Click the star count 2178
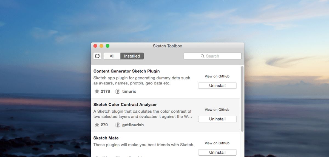The image size is (329, 157). pos(105,91)
